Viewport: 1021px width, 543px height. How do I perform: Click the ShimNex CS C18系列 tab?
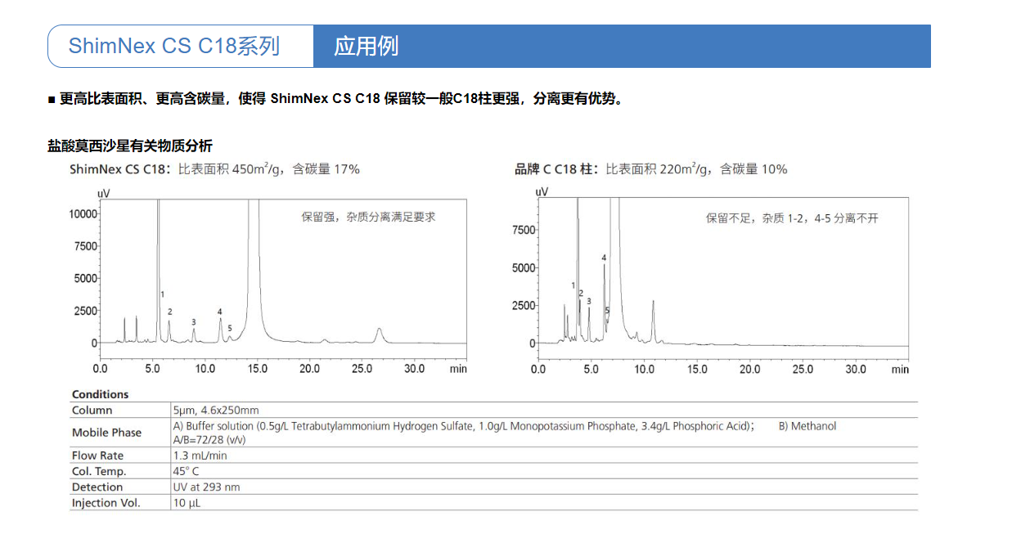coord(174,46)
